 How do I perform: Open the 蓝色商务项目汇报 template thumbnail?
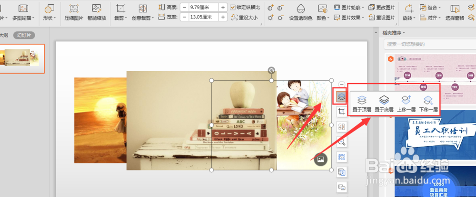[435, 181]
